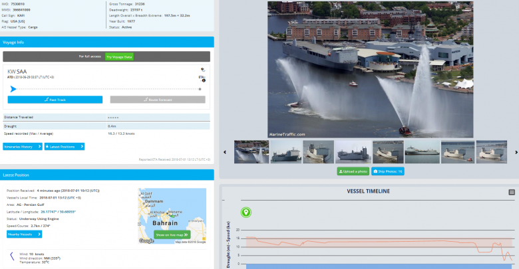The width and height of the screenshot is (519, 269).
Task: Click the ETA info icon
Action: (x=204, y=80)
